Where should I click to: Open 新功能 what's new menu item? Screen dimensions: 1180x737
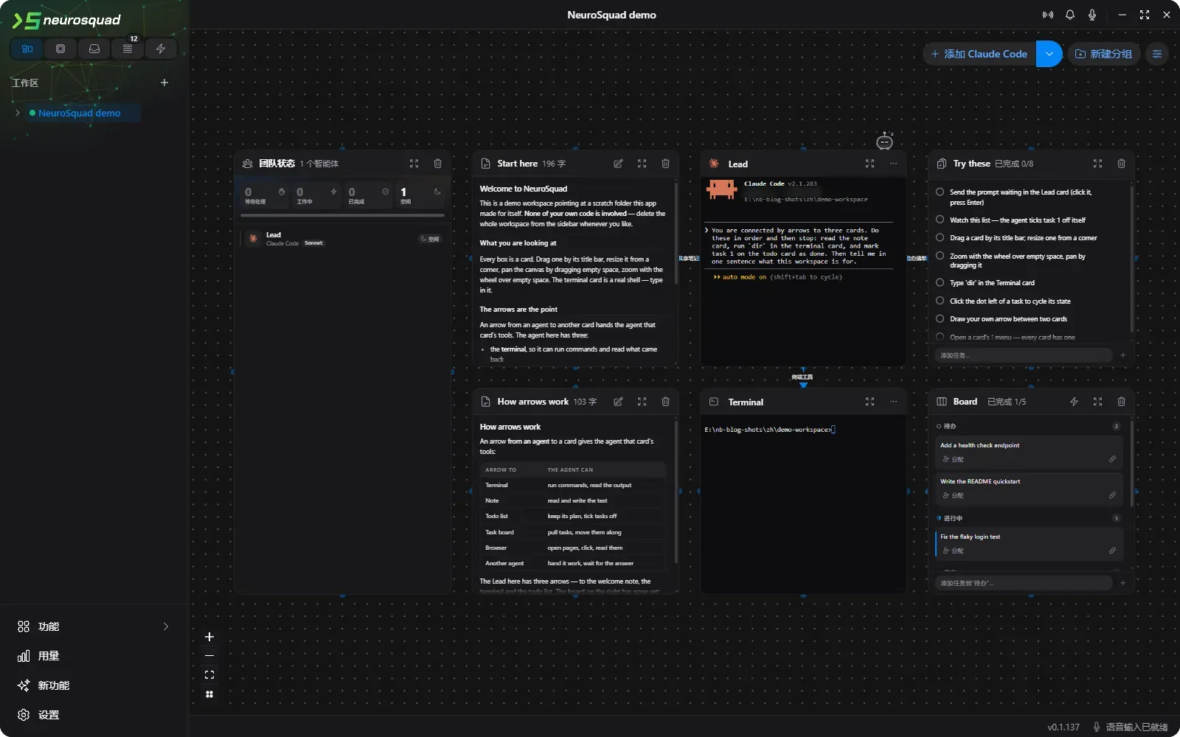coord(94,685)
